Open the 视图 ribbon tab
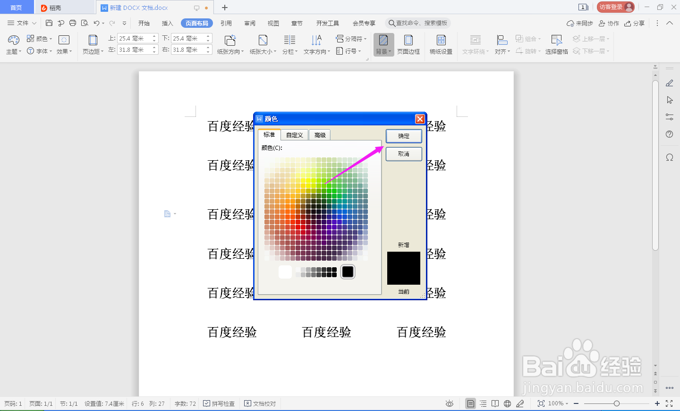The image size is (680, 411). click(273, 23)
